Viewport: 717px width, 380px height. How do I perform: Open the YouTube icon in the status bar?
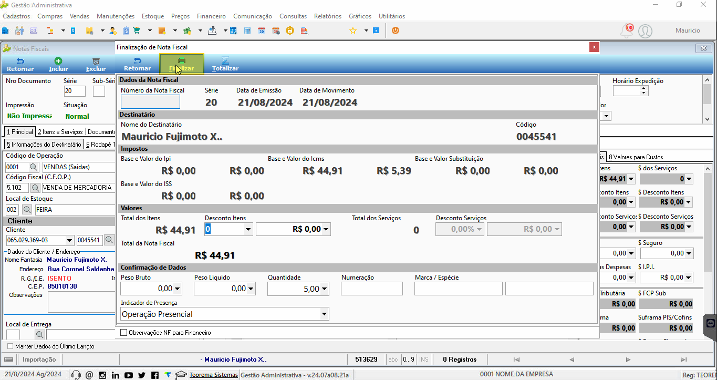[129, 375]
